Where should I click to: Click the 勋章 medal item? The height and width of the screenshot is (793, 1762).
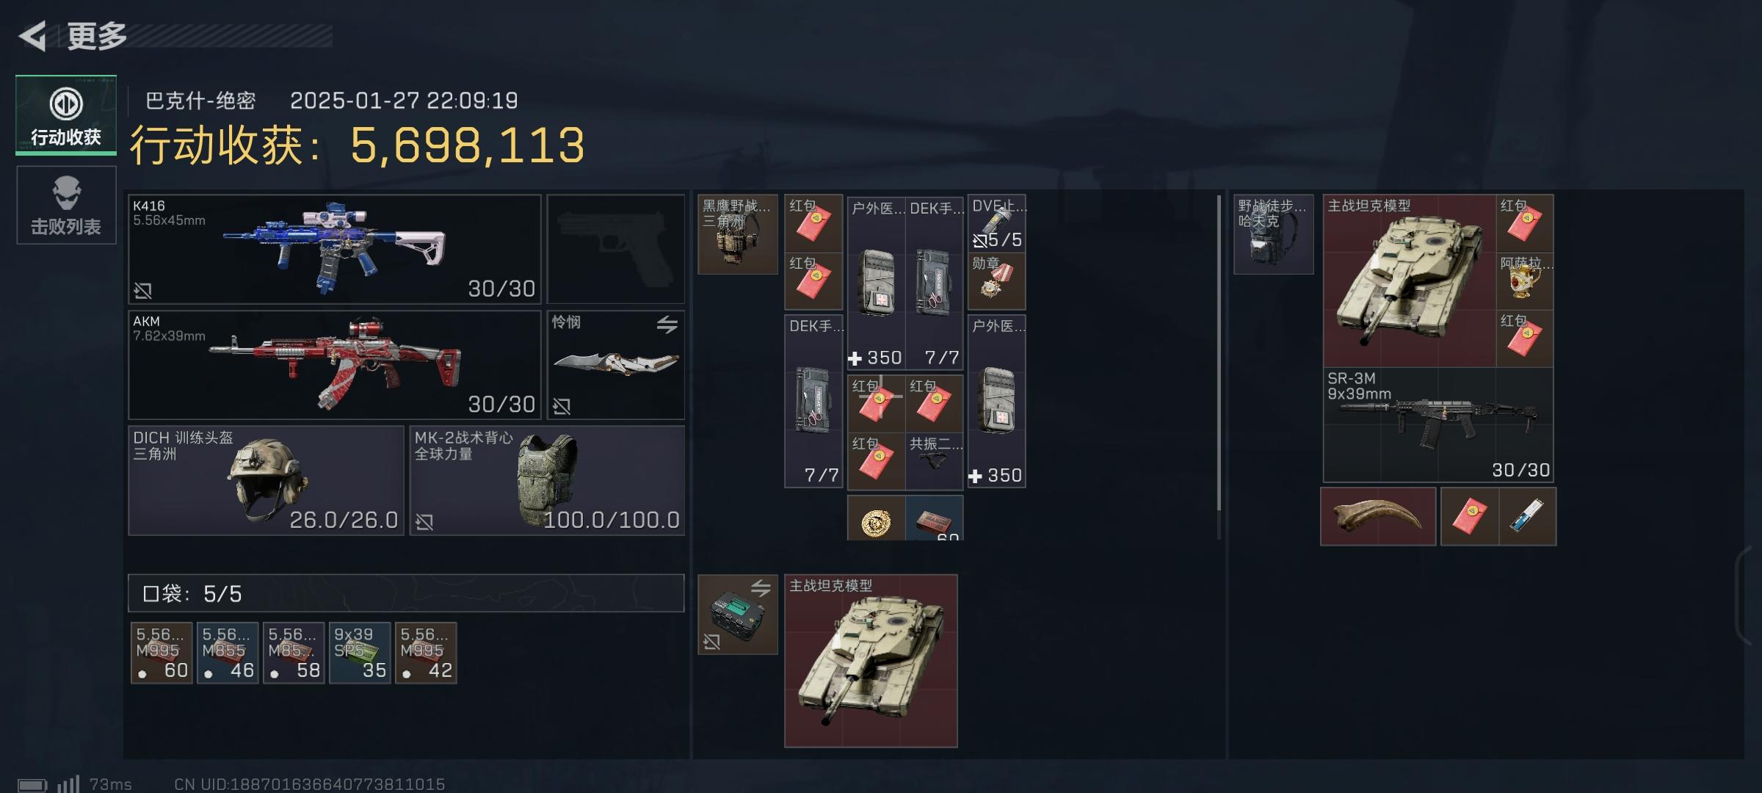(x=996, y=281)
